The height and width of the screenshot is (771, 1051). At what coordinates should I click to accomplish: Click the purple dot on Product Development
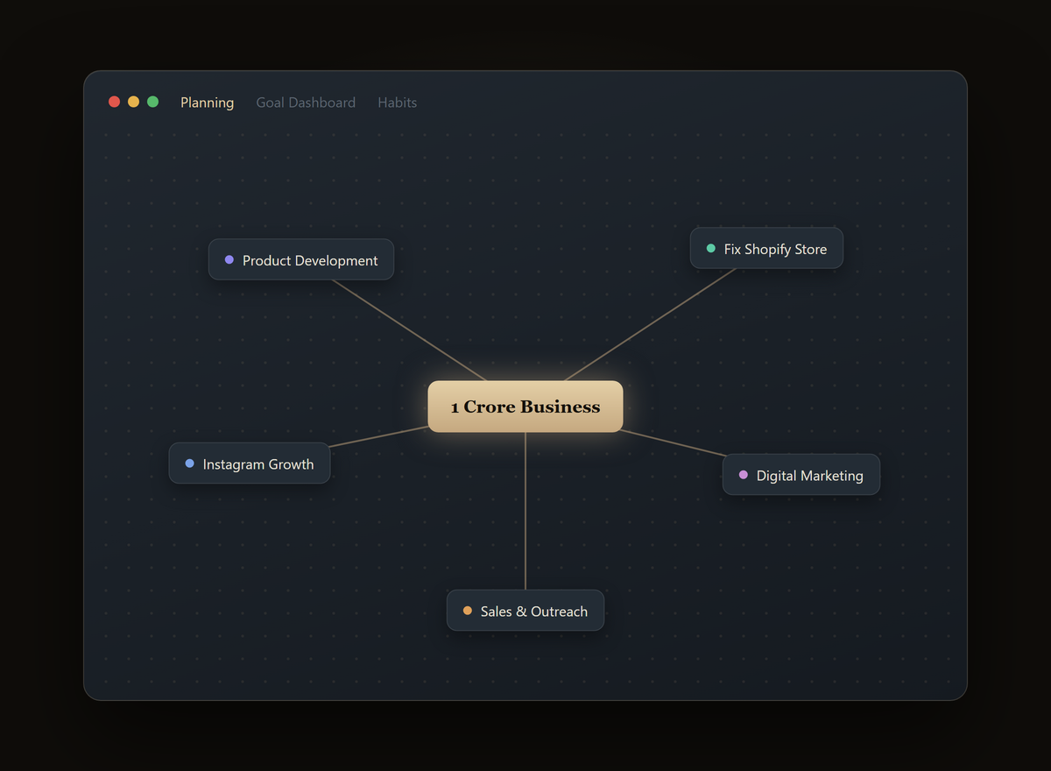point(229,259)
